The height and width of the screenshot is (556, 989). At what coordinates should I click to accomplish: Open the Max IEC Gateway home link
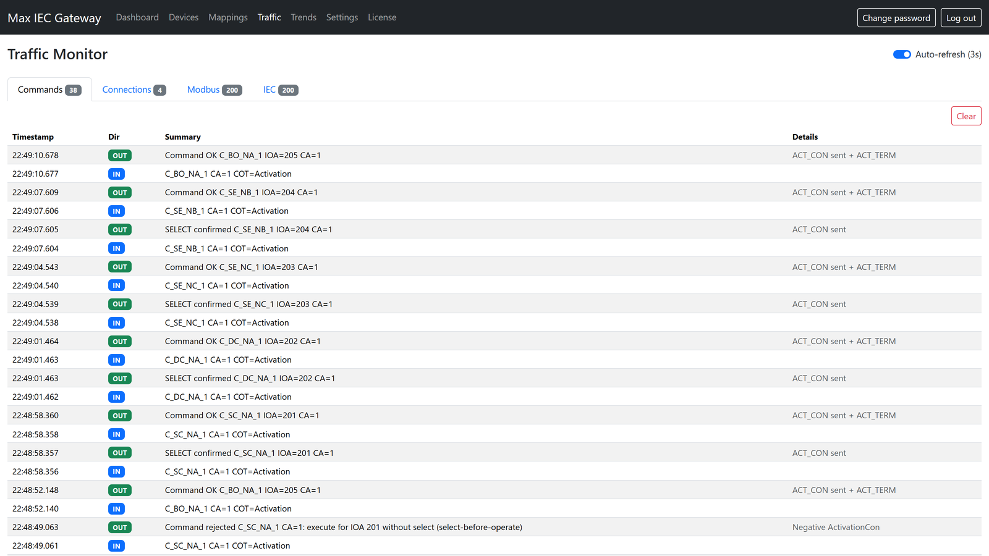(54, 18)
